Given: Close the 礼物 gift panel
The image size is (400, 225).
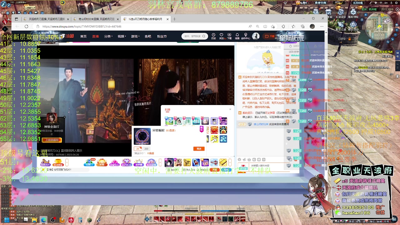Looking at the screenshot, I should point(230,109).
